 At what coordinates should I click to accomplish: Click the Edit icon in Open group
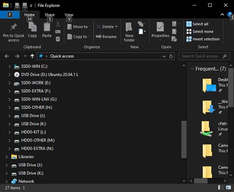(174, 32)
